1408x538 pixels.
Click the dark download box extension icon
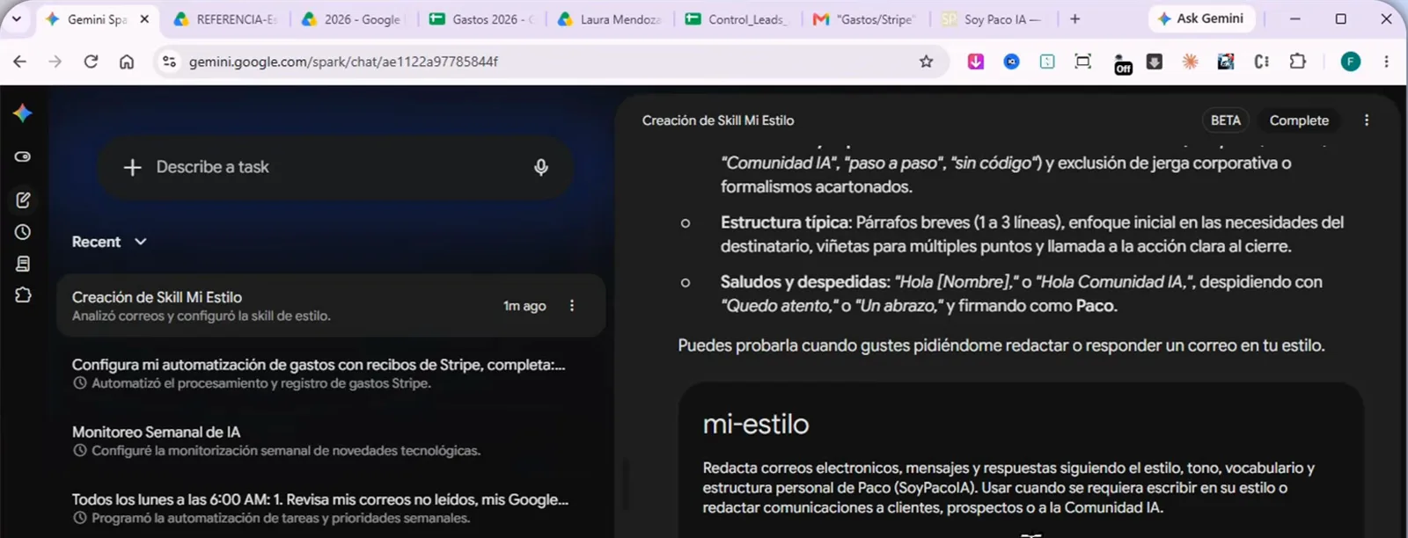(x=1155, y=62)
